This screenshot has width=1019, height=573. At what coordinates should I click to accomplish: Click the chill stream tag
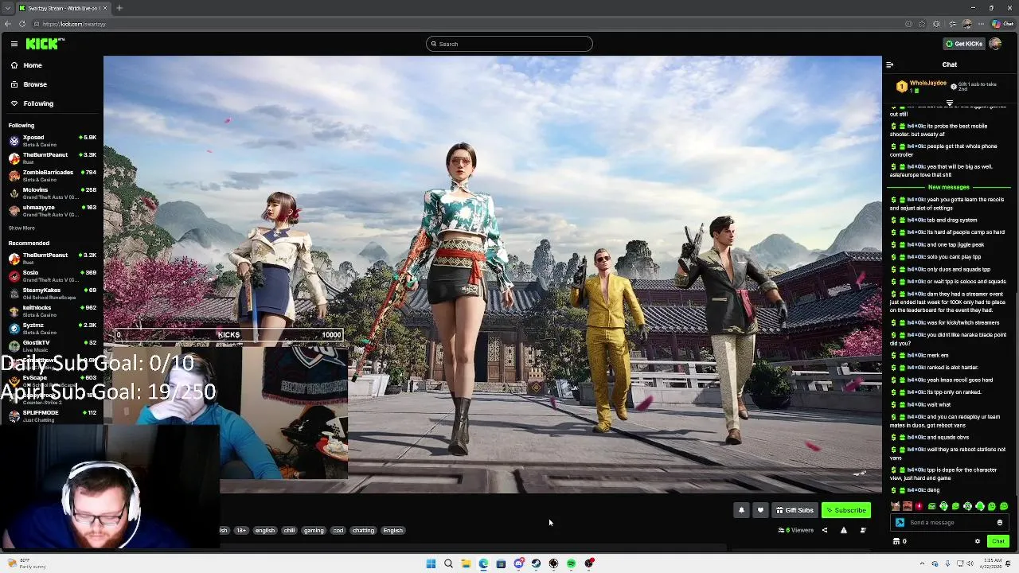pos(289,530)
